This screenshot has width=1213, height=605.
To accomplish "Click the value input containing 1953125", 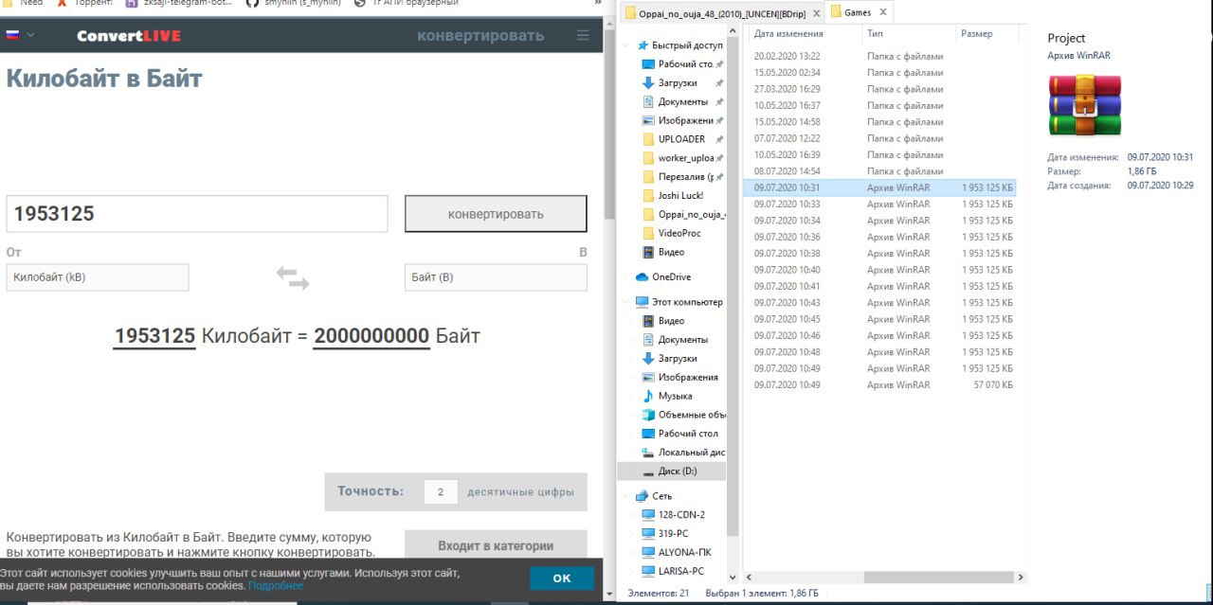I will click(197, 214).
